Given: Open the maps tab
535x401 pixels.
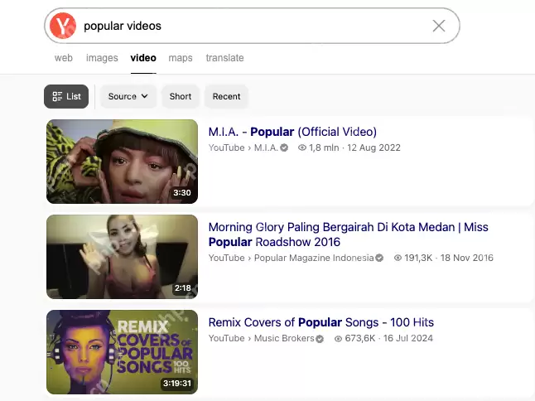Looking at the screenshot, I should coord(180,58).
